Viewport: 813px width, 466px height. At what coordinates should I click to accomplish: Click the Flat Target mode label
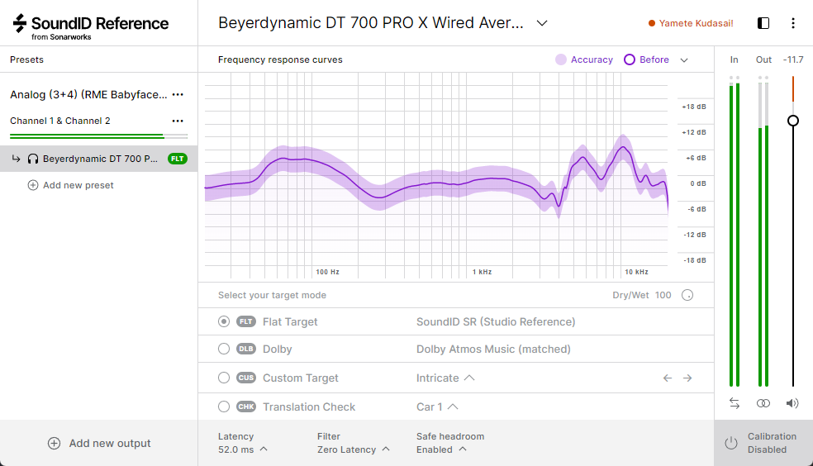click(x=290, y=321)
